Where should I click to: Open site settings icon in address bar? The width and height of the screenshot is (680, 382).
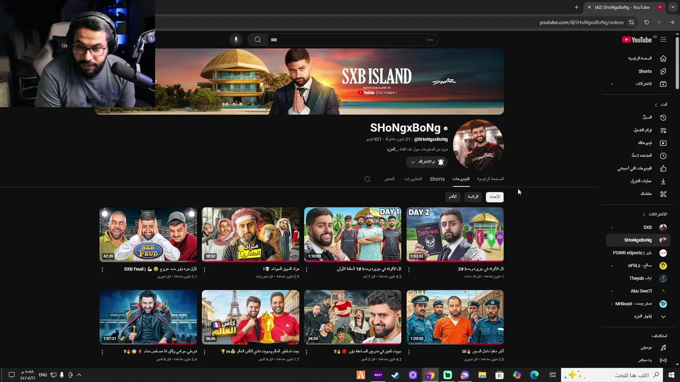coord(631,22)
